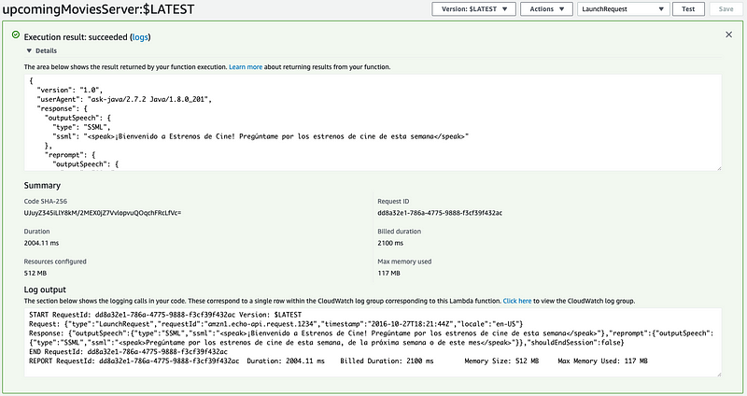The width and height of the screenshot is (747, 396).
Task: Collapse the Details section triangle
Action: 29,51
